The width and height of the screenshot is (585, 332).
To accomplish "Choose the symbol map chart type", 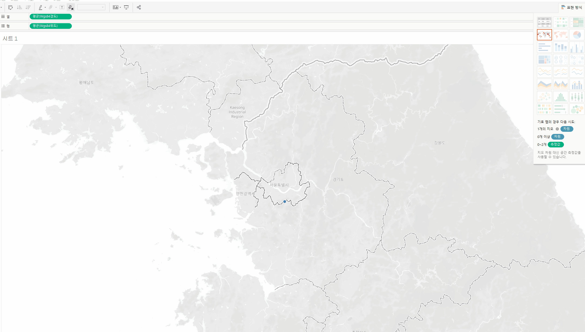I will (544, 35).
